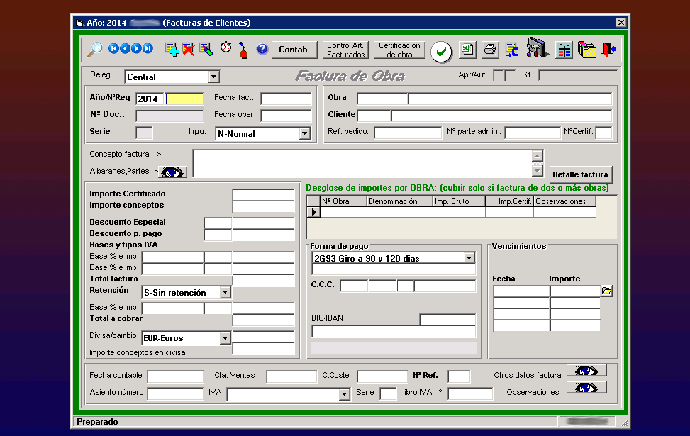Open the D-H debit/credit ledger icon
The width and height of the screenshot is (690, 436).
click(x=564, y=50)
